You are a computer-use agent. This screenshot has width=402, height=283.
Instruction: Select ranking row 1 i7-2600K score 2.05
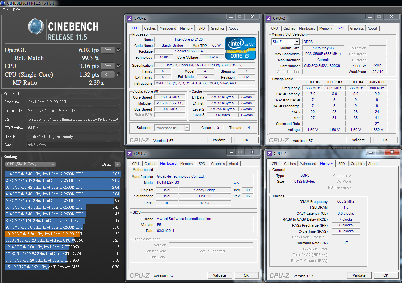63,174
